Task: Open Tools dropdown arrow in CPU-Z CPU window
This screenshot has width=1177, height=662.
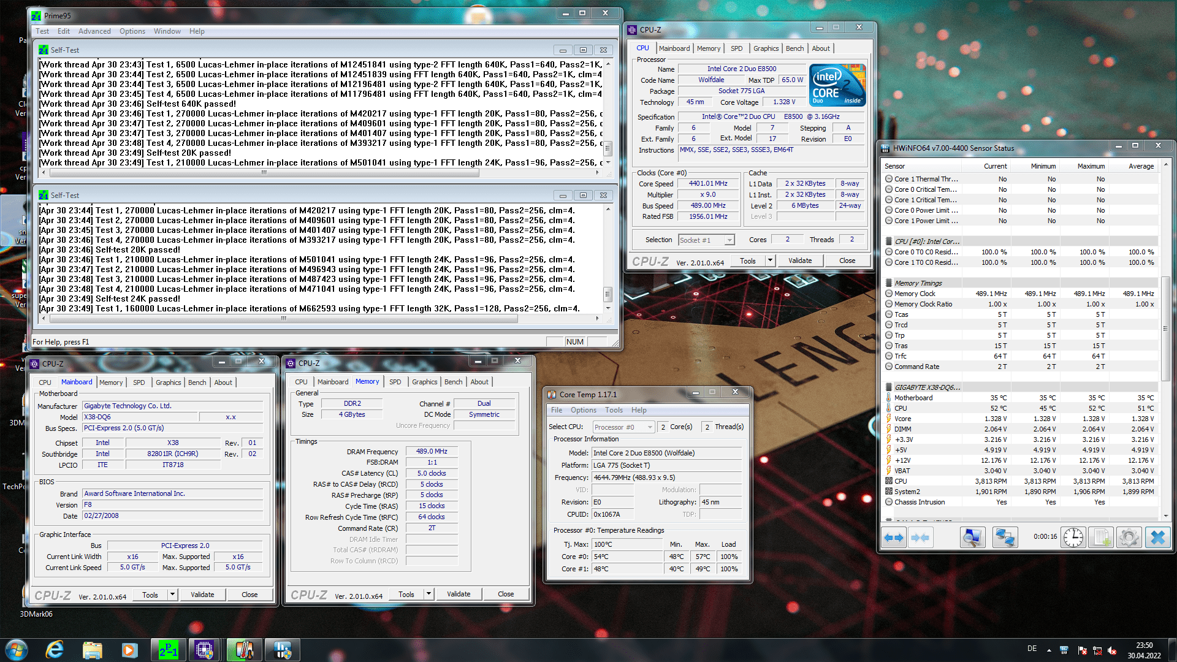Action: [x=770, y=261]
